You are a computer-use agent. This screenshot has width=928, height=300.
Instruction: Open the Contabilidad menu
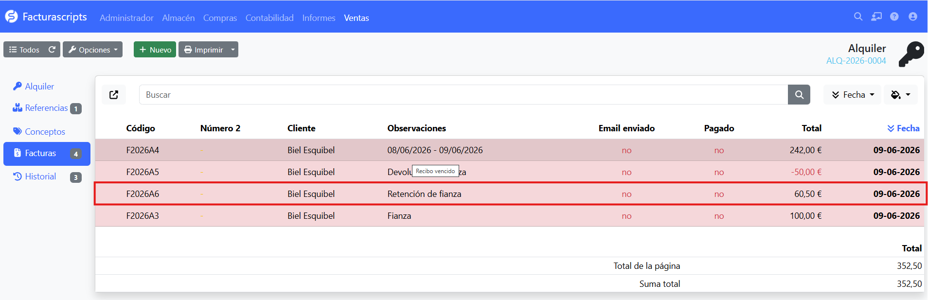point(269,18)
